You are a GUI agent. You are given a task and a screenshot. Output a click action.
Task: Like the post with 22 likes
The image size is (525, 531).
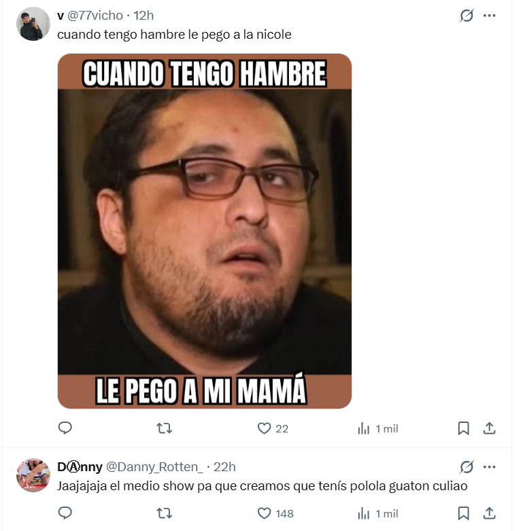(273, 428)
